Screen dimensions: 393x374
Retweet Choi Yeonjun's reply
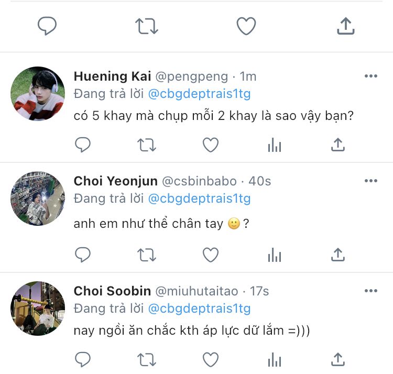point(146,255)
